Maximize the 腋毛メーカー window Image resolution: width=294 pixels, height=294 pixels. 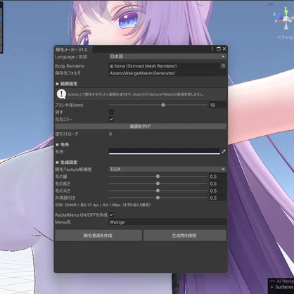click(x=219, y=49)
